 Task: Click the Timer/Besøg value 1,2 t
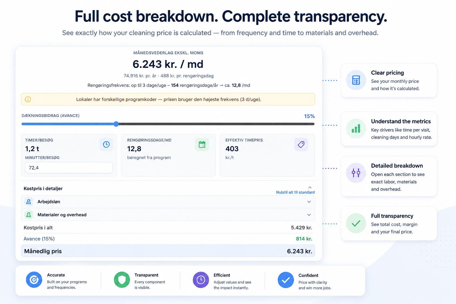point(32,149)
